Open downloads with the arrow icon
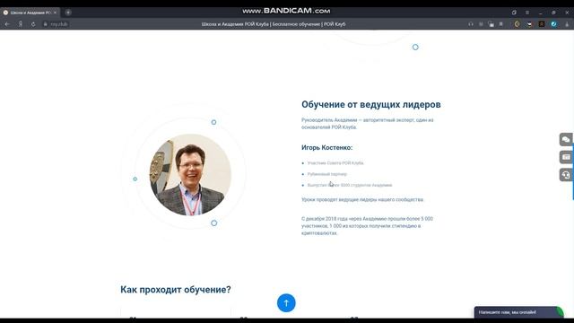The image size is (574, 323). 567,24
